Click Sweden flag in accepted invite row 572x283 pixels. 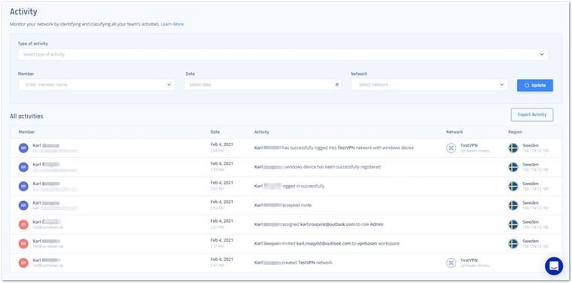pos(513,205)
